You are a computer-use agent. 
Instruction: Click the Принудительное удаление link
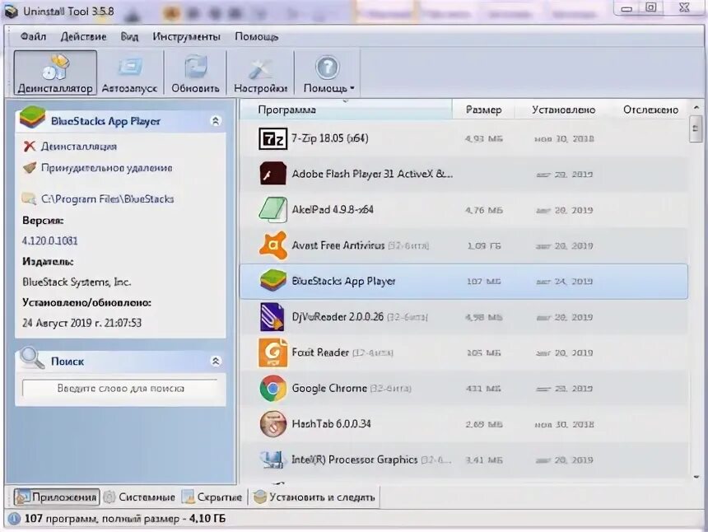point(106,168)
